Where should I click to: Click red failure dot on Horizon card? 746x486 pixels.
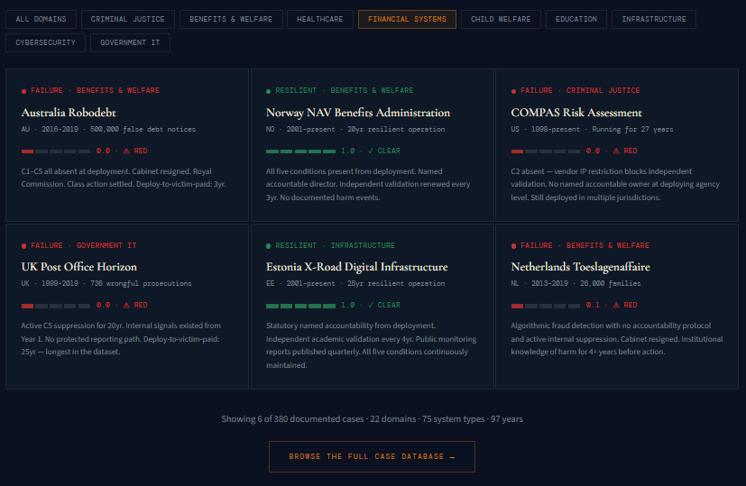click(x=23, y=246)
